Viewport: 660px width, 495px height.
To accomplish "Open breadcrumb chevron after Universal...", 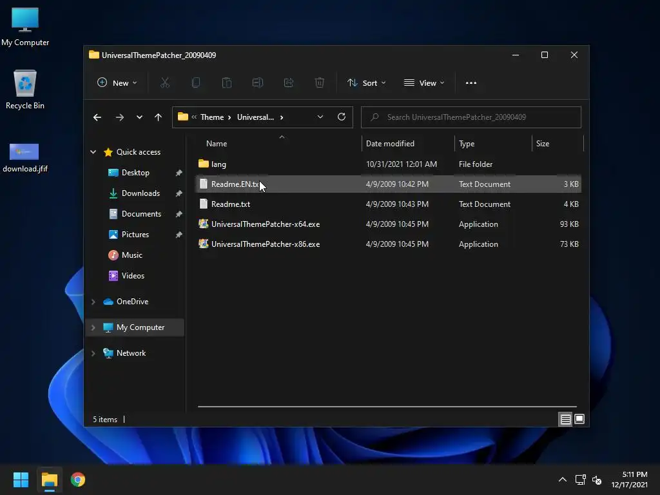I will (282, 117).
